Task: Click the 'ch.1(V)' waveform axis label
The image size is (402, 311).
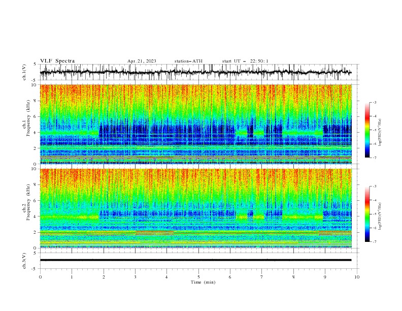Action: 24,72
